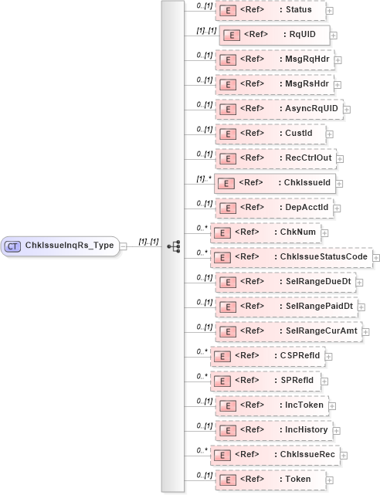Click the E icon of DepAcctId element

[x=228, y=209]
